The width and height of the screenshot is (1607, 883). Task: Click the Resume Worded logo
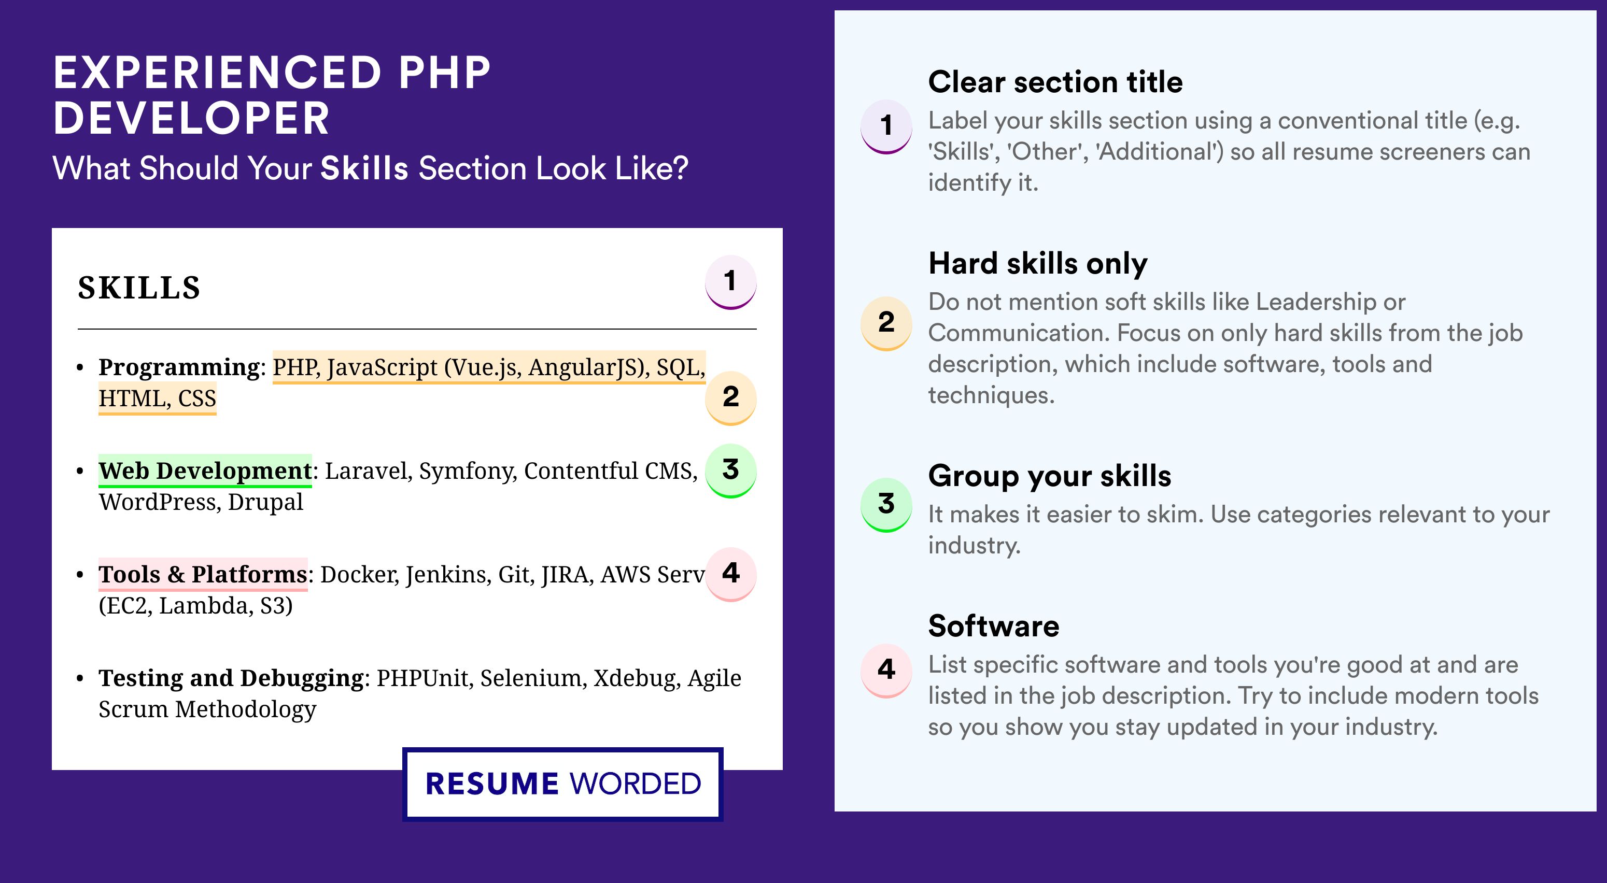pos(562,784)
